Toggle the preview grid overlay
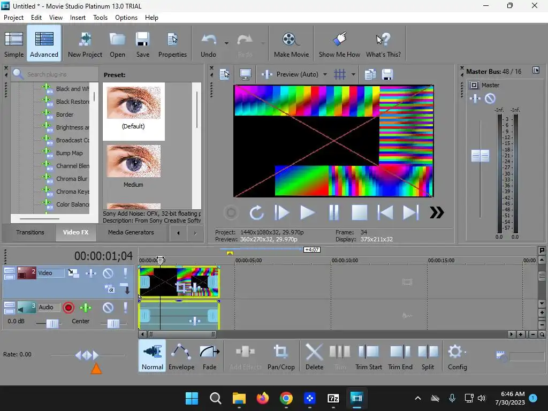548x411 pixels. (x=340, y=74)
